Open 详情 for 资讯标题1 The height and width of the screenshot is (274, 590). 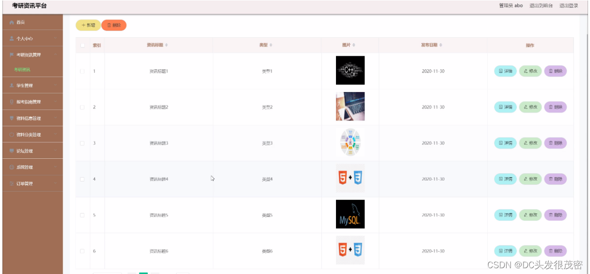[505, 71]
